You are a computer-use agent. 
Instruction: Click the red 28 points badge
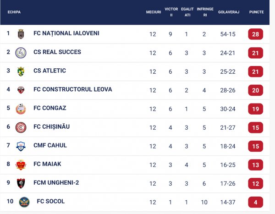[255, 34]
